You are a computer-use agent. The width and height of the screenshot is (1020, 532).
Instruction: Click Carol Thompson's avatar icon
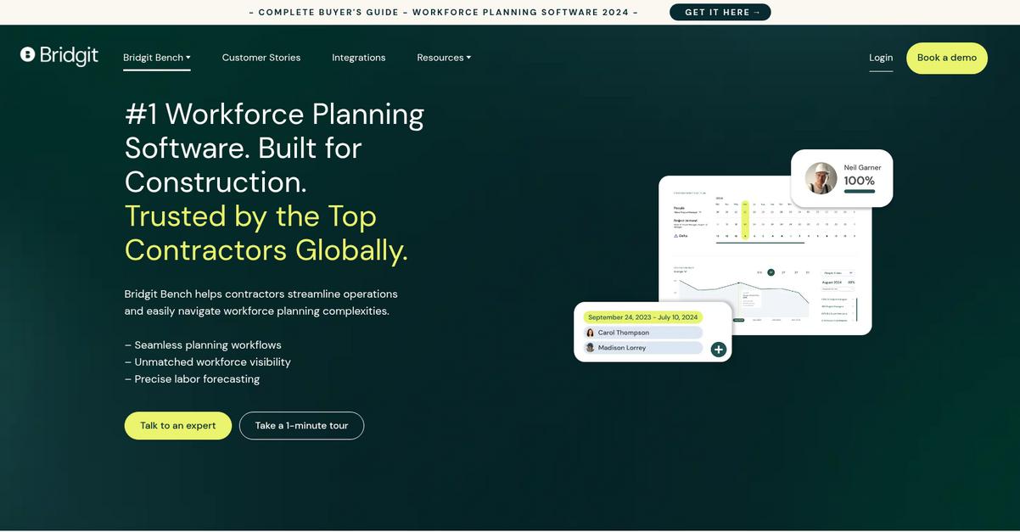pos(590,333)
